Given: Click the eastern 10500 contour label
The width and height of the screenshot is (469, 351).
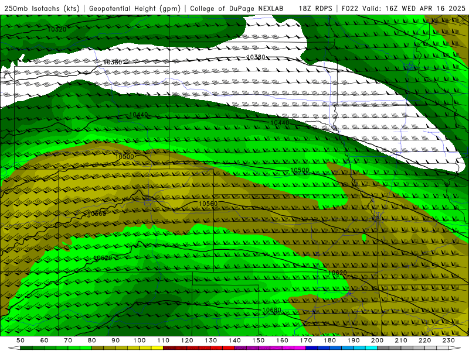Looking at the screenshot, I should click(300, 170).
